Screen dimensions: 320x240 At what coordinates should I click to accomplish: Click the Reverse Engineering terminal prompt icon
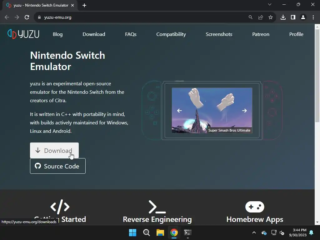coord(157,207)
